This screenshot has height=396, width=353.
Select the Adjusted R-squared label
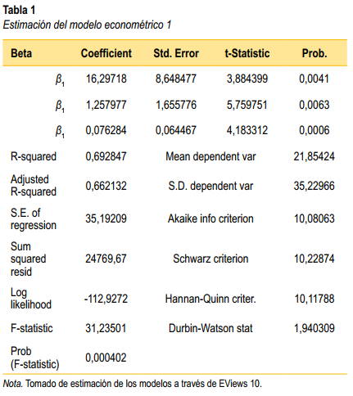point(34,186)
